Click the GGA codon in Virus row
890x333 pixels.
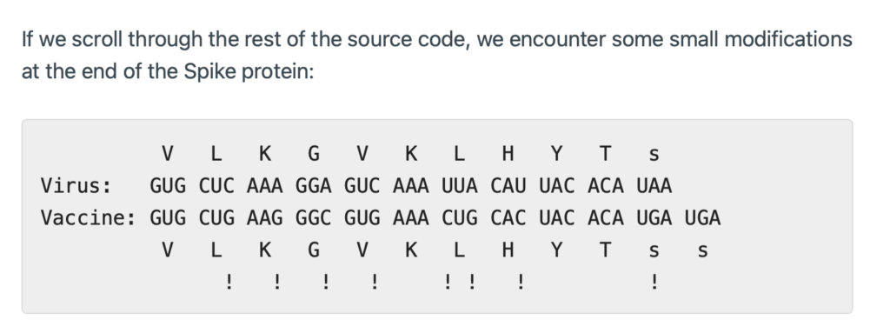pos(313,186)
